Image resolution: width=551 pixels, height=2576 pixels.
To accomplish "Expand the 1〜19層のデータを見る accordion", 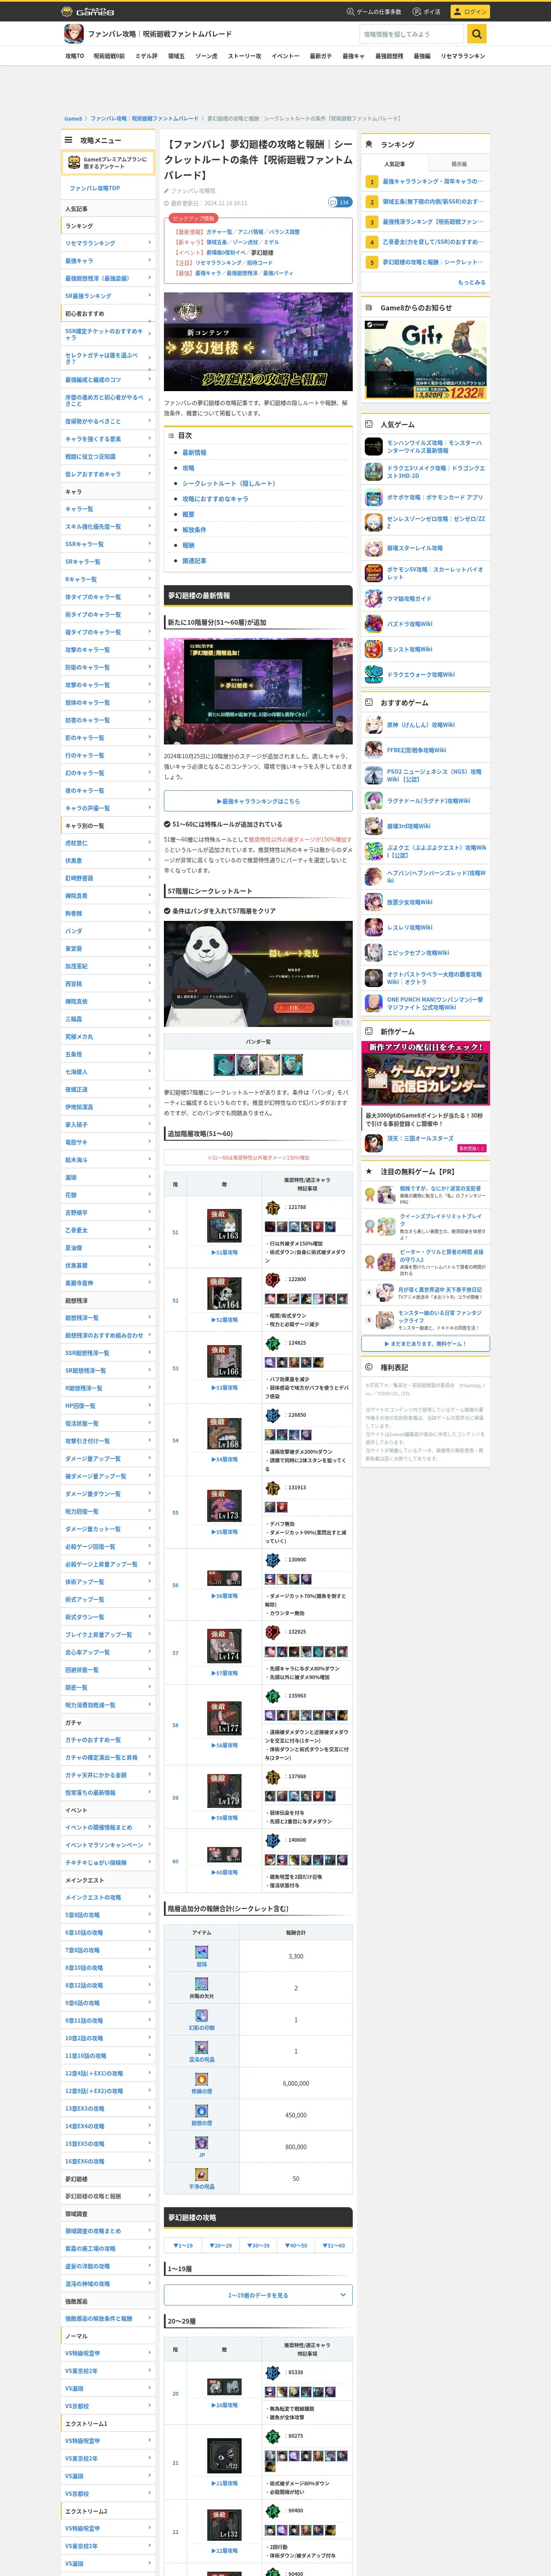I will tap(258, 2295).
